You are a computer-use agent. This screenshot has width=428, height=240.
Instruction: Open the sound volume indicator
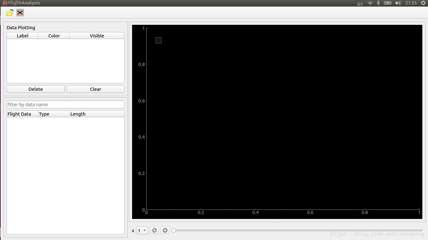(x=398, y=3)
